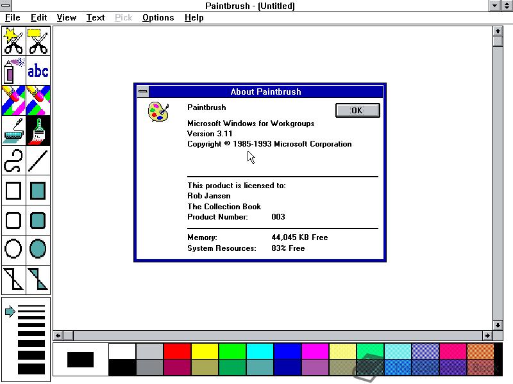The width and height of the screenshot is (513, 384).
Task: Click the vertical scrollbar up arrow
Action: pos(498,31)
